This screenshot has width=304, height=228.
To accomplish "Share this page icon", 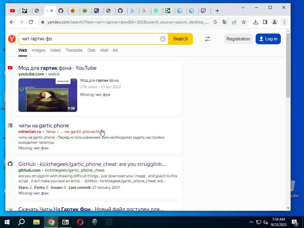I will pyautogui.click(x=234, y=22).
